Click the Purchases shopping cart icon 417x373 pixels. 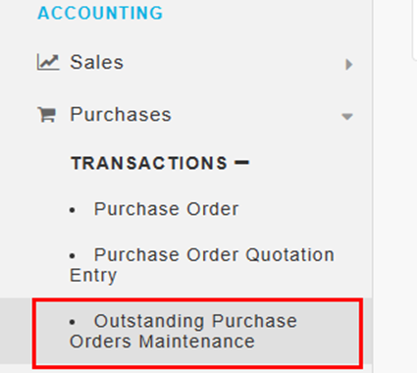tap(47, 115)
